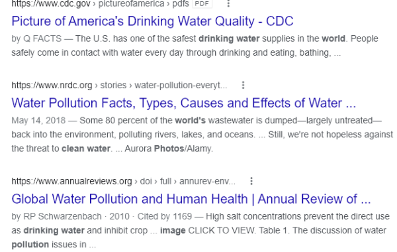Open the three-dot menu for the nrdc.org result
The width and height of the screenshot is (397, 252).
point(243,85)
